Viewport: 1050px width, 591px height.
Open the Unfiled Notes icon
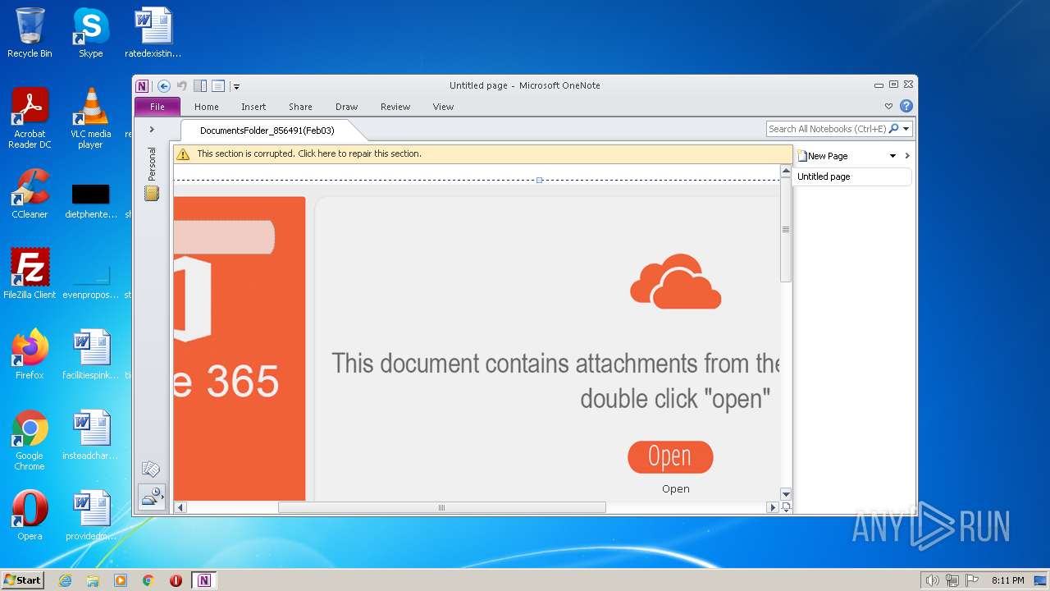pyautogui.click(x=151, y=470)
